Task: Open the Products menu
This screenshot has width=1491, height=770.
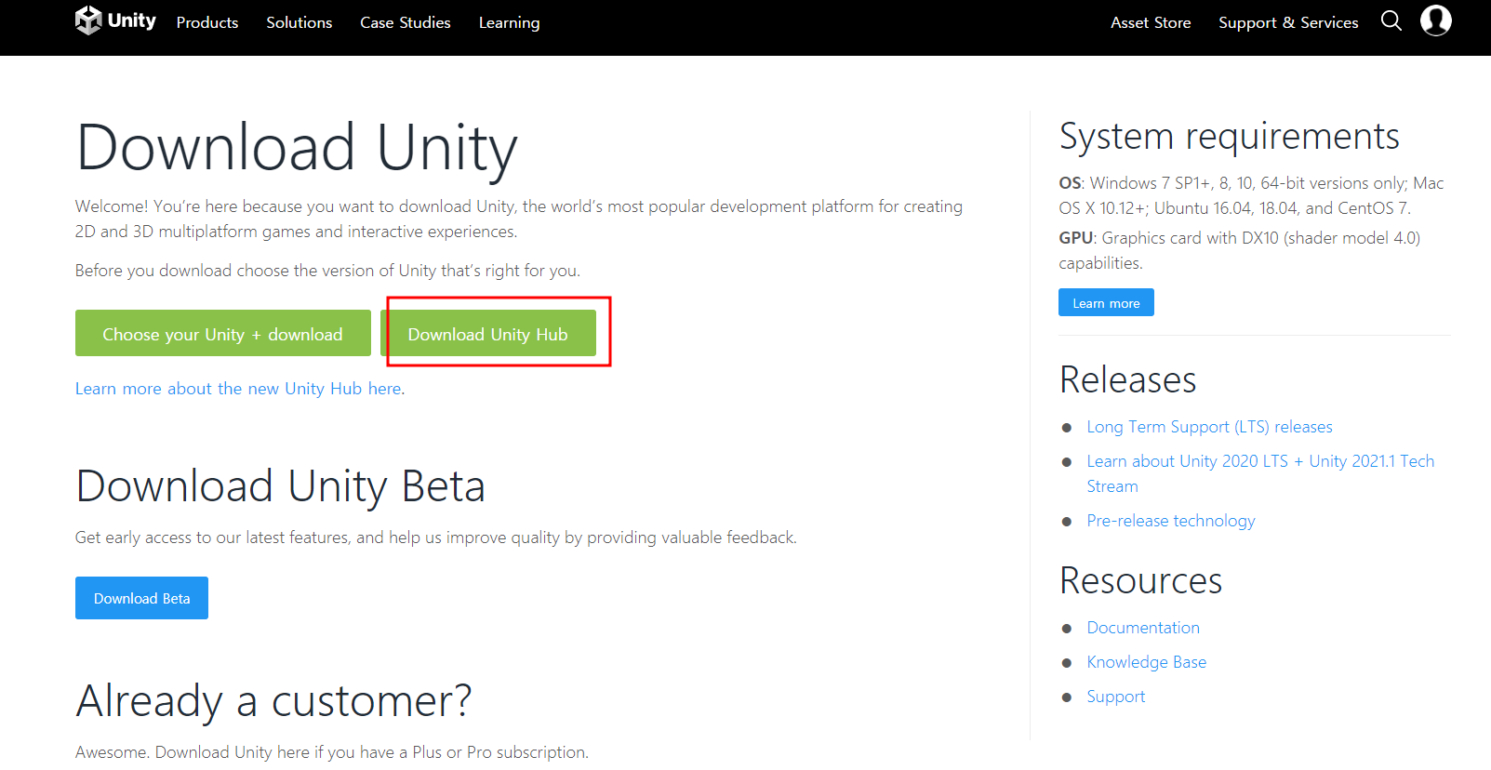Action: click(207, 22)
